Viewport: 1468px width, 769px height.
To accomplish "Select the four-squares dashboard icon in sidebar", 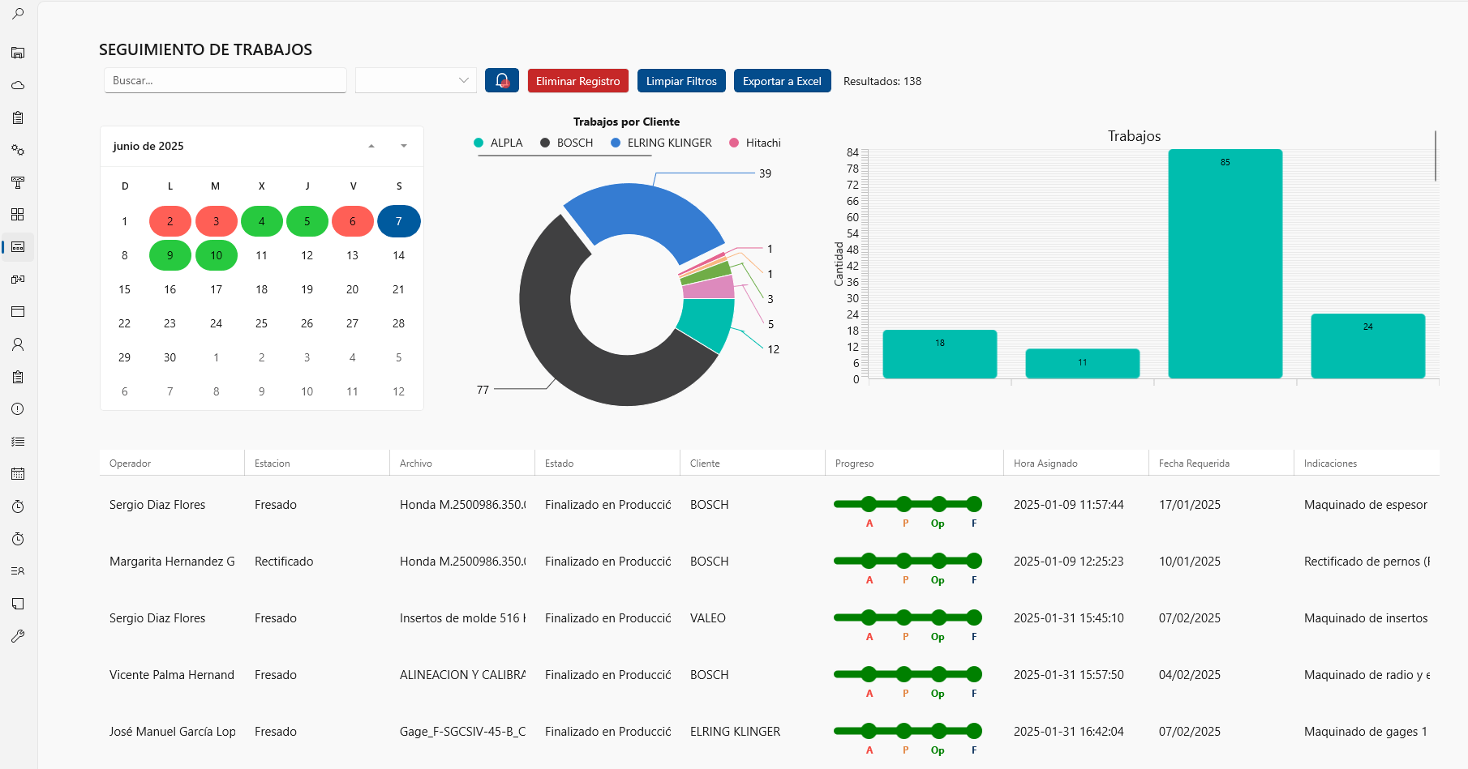I will [18, 215].
